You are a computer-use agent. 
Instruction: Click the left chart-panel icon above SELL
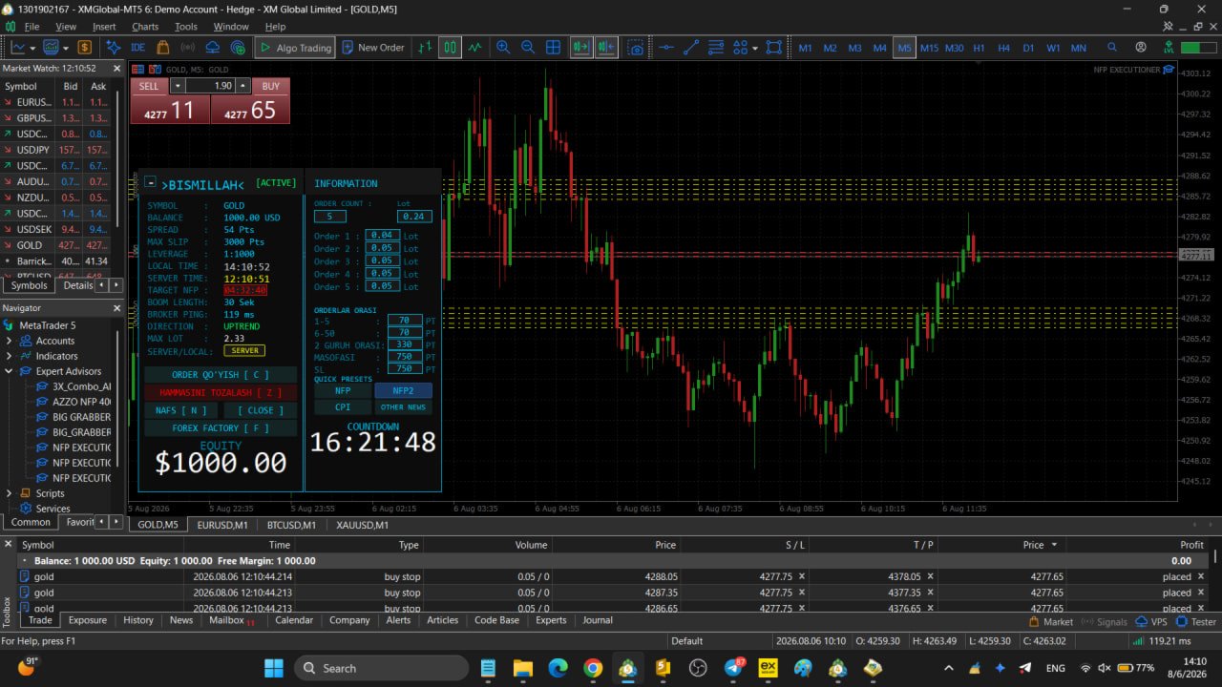pyautogui.click(x=137, y=70)
